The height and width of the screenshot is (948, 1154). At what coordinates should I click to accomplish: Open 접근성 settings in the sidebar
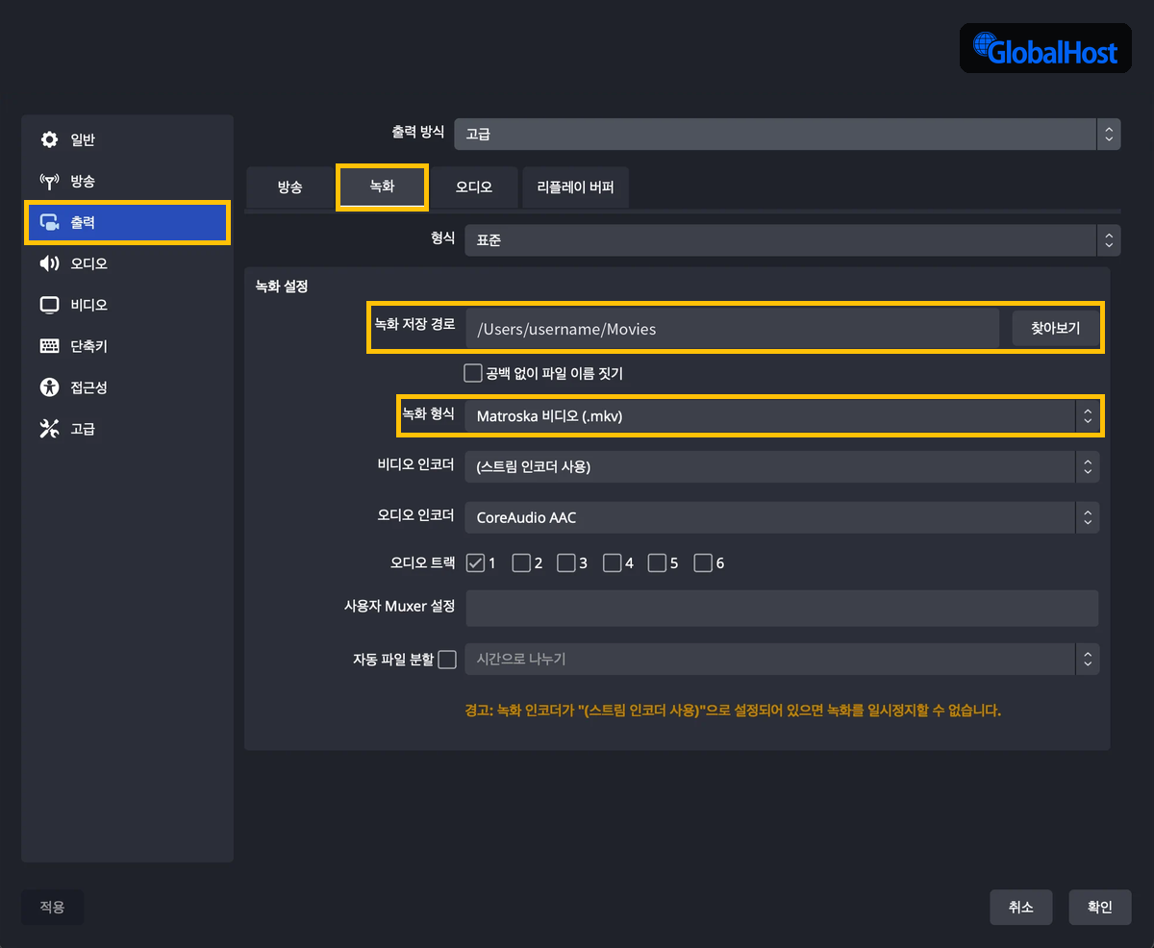127,387
